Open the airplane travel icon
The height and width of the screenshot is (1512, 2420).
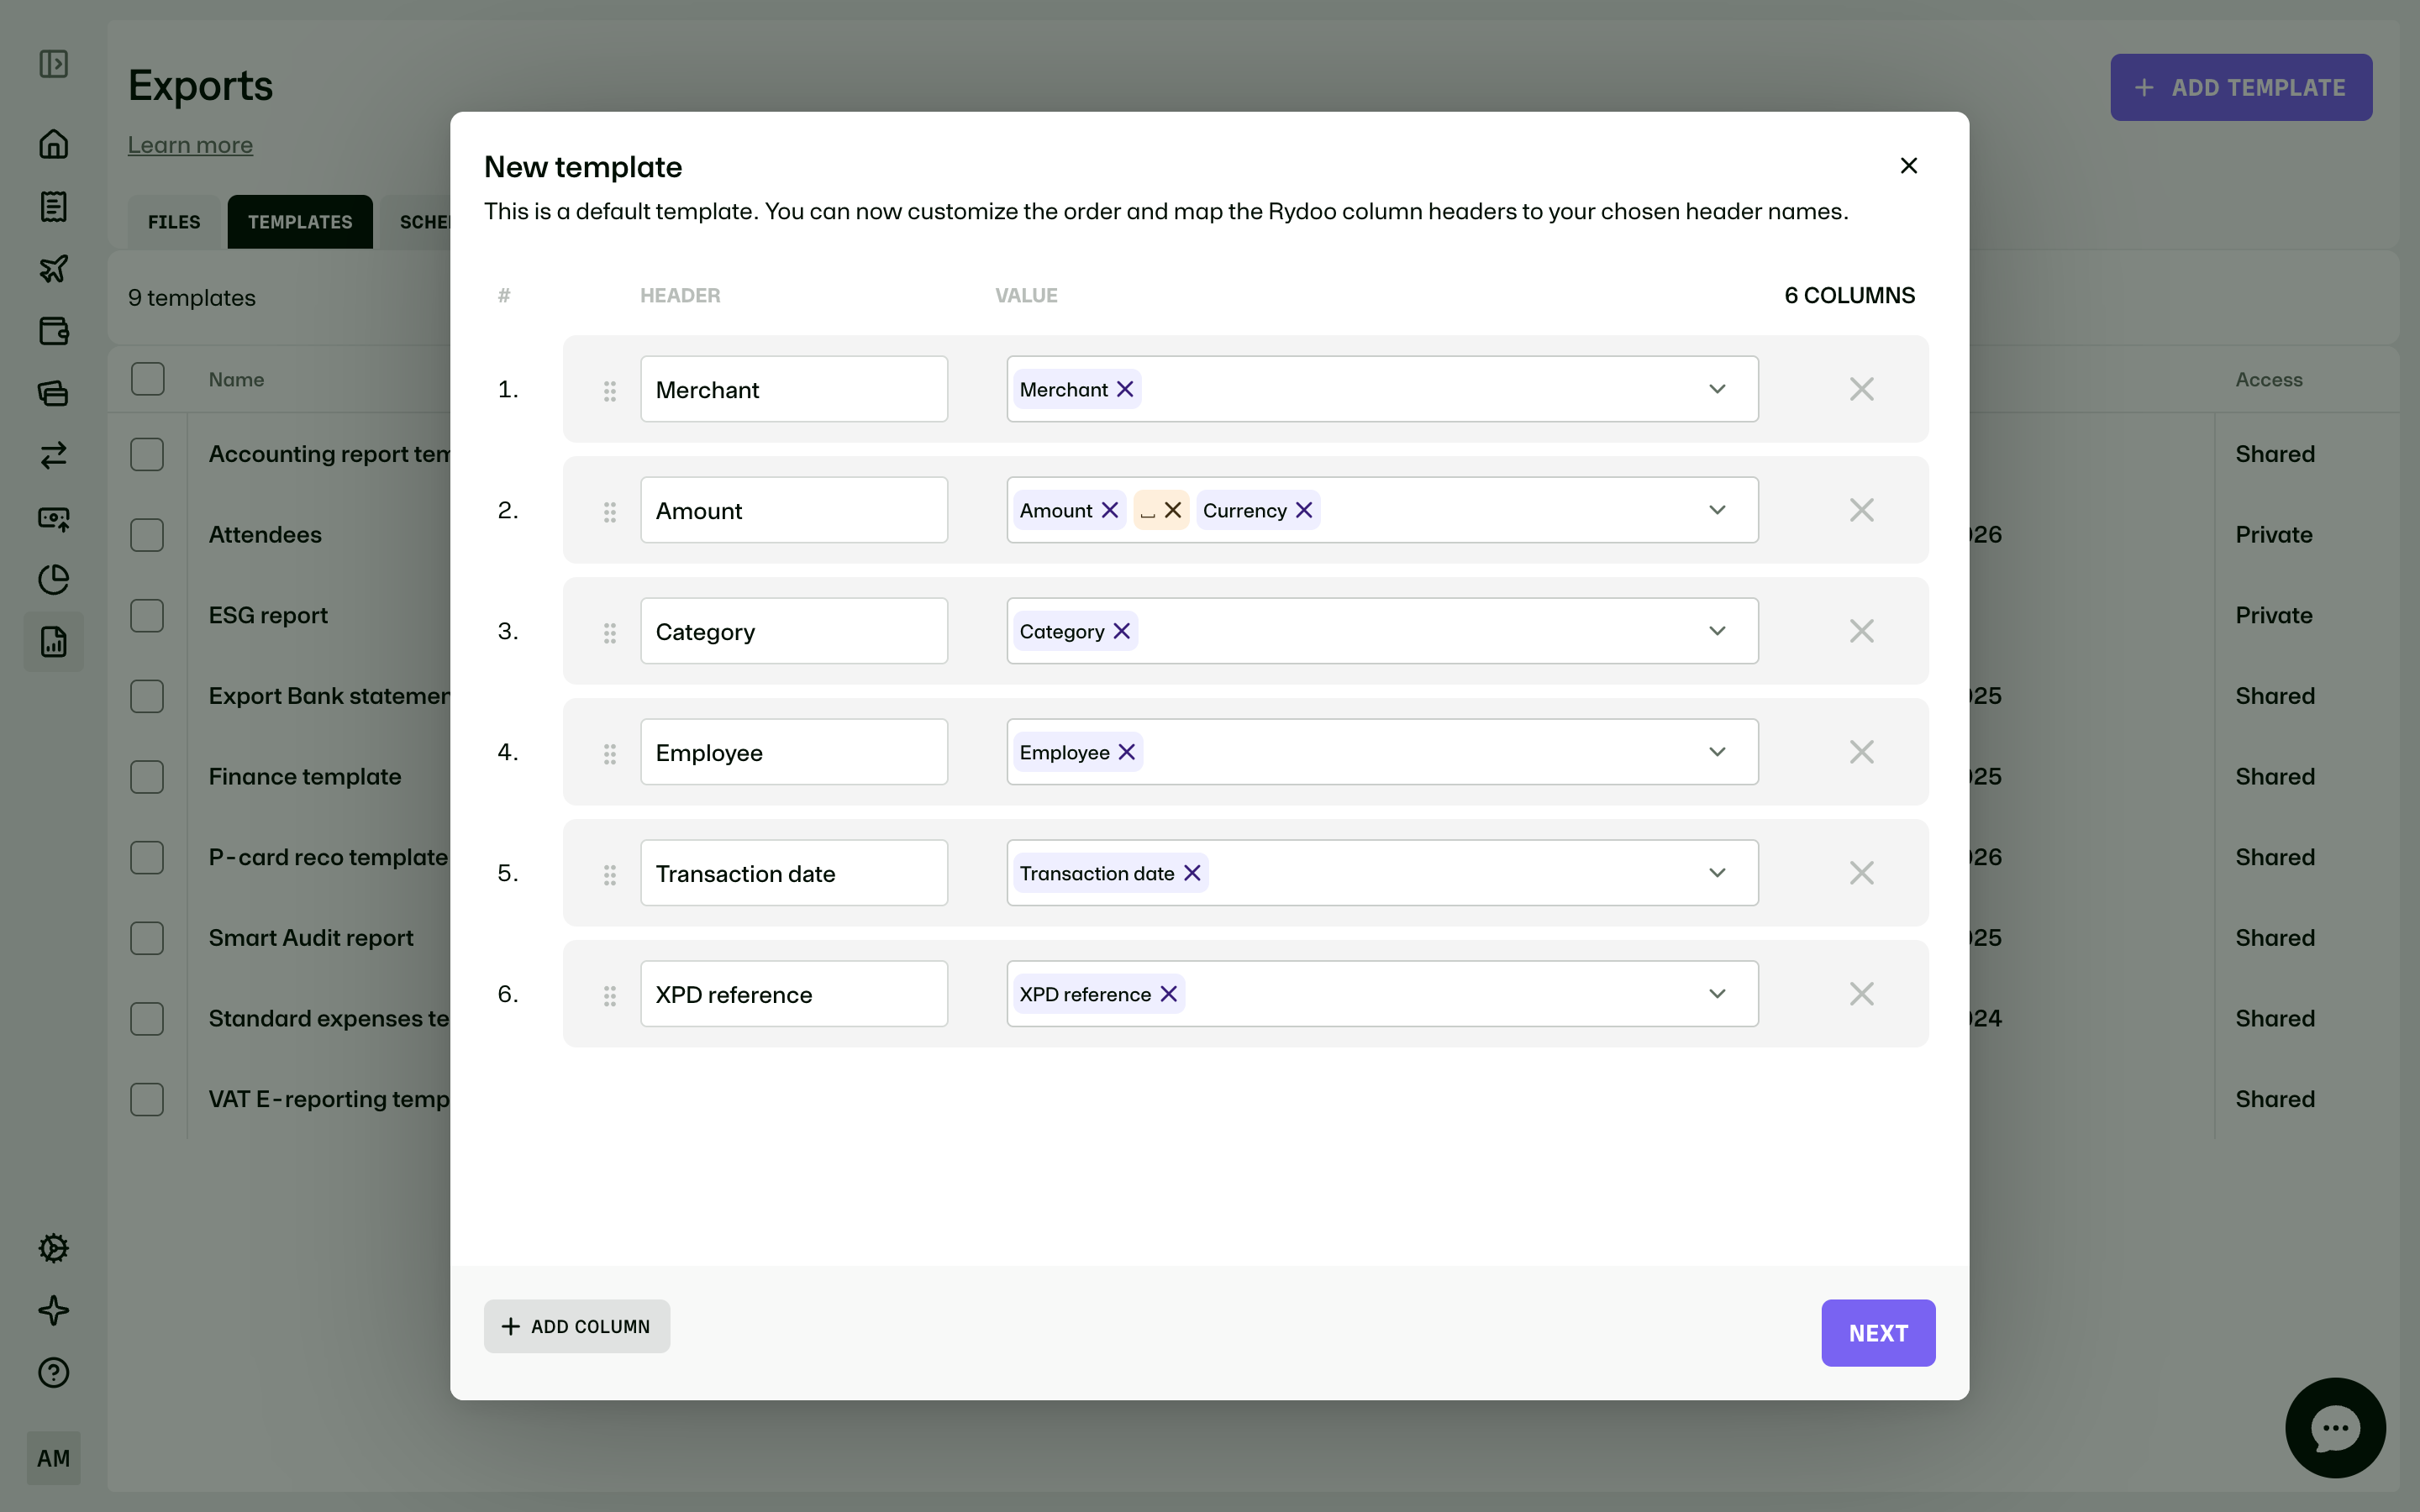click(x=53, y=268)
